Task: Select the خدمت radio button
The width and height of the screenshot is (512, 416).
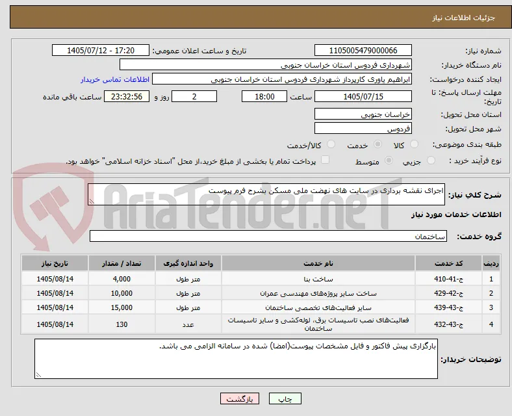Action: (x=378, y=144)
